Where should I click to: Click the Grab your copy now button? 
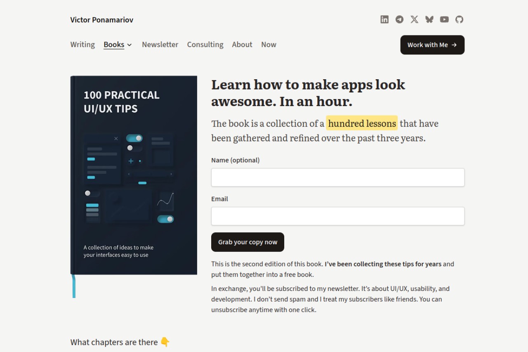(x=247, y=242)
